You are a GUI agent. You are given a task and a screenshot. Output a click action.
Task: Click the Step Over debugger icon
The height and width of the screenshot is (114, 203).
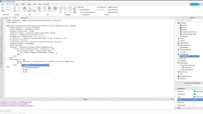click(x=66, y=8)
